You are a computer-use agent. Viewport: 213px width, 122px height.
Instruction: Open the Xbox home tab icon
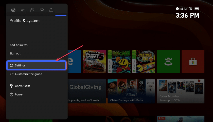tap(13, 10)
